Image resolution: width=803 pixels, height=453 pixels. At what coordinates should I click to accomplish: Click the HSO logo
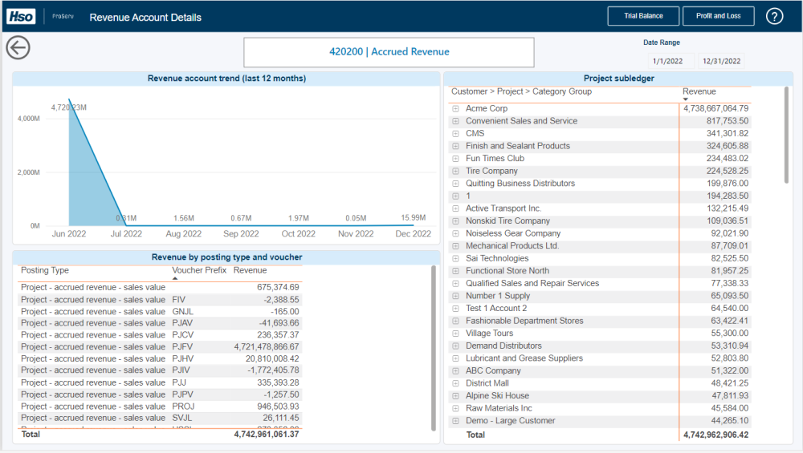[x=20, y=16]
